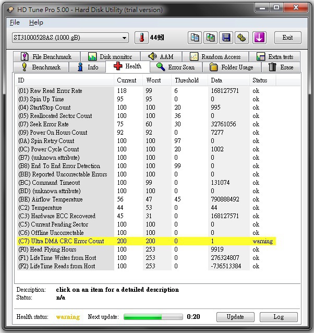Switch to the Random Access tab
This screenshot has height=333, width=314.
coord(215,57)
